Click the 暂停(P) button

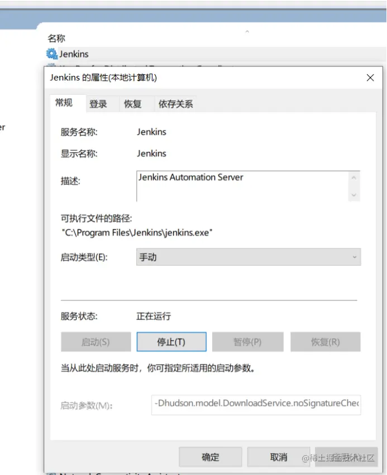(x=248, y=342)
